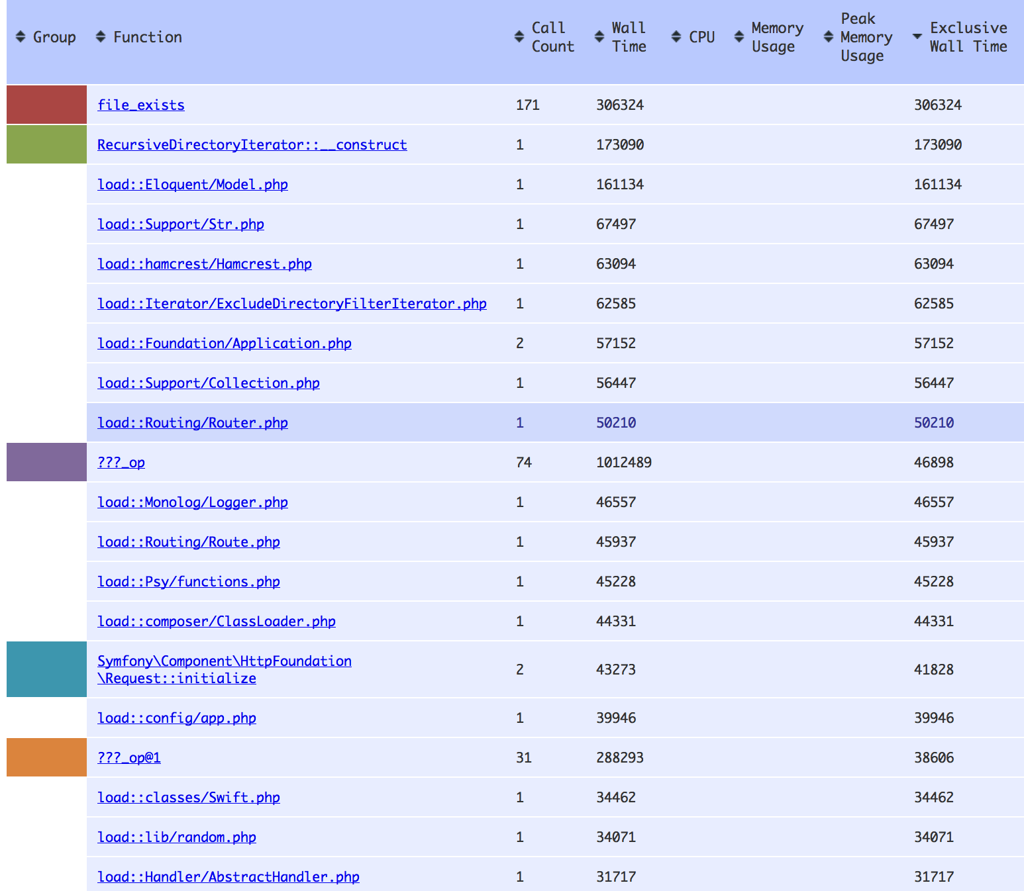Click the sort arrows icon beside Call Count

(519, 37)
